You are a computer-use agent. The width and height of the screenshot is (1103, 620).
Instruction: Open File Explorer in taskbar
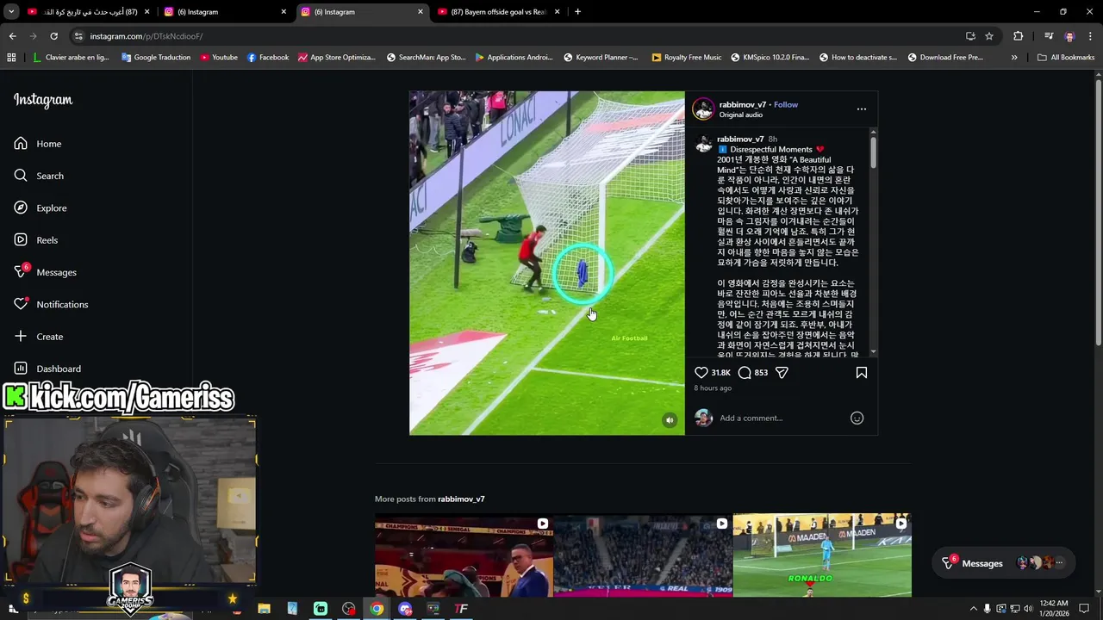pyautogui.click(x=264, y=609)
